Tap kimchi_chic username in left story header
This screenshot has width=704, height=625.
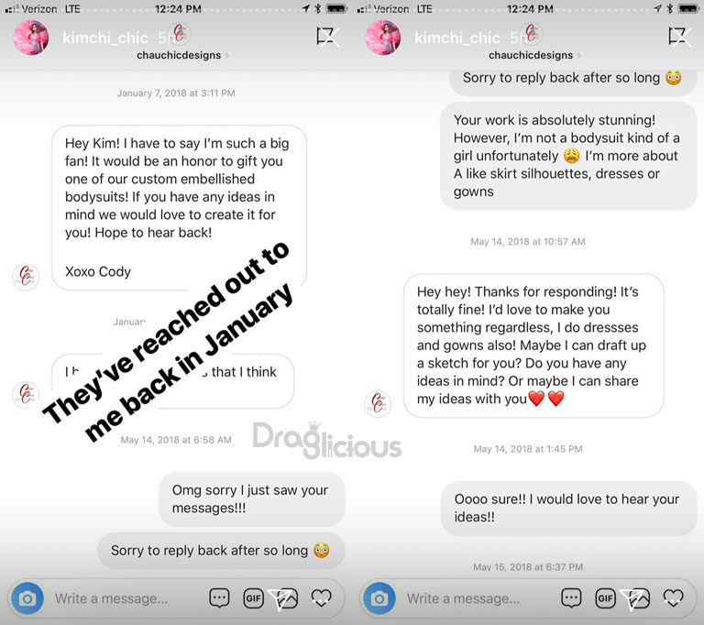(105, 38)
